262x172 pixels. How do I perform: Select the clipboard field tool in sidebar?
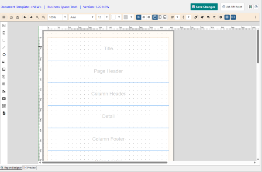point(4,33)
